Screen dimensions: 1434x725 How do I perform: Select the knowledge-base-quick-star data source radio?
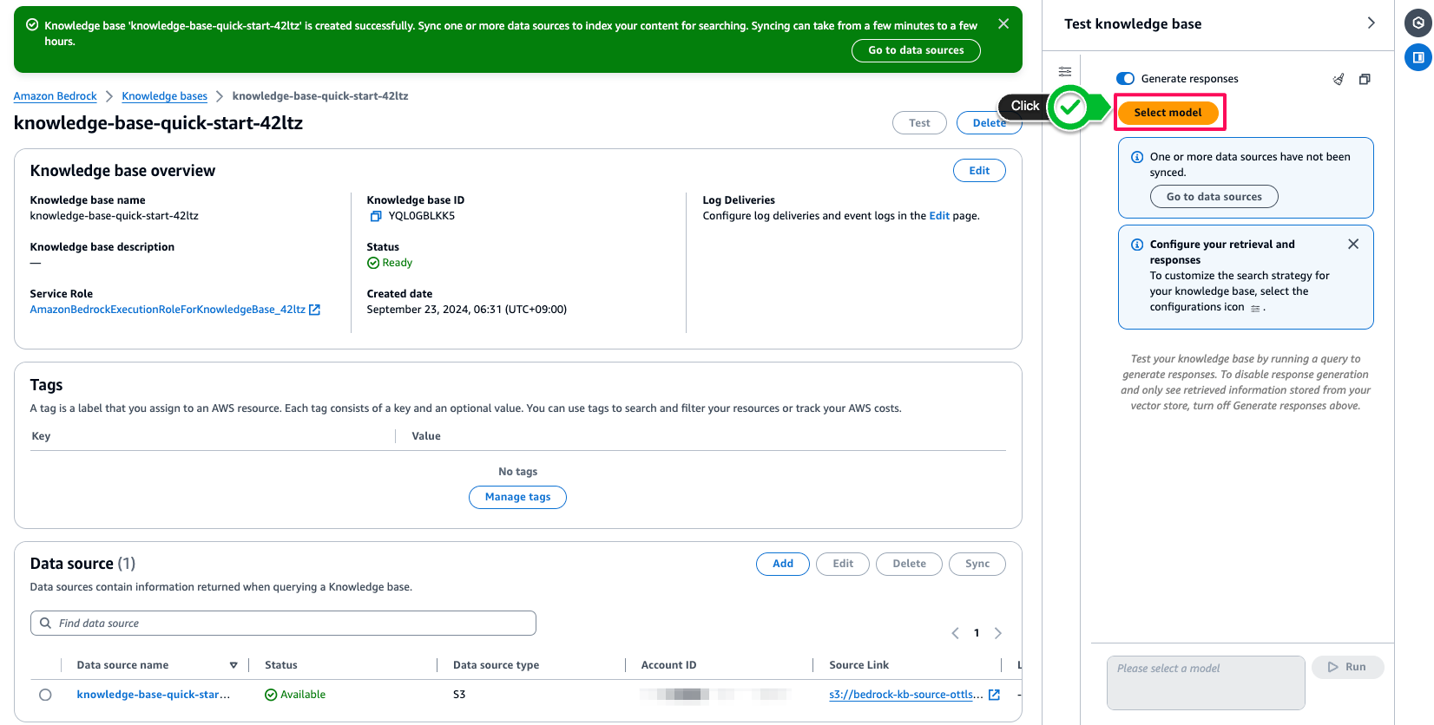(45, 695)
